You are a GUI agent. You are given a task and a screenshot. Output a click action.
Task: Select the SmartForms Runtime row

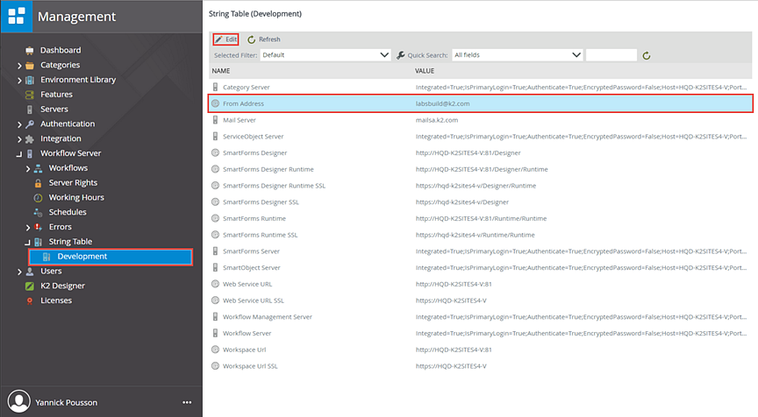[481, 218]
